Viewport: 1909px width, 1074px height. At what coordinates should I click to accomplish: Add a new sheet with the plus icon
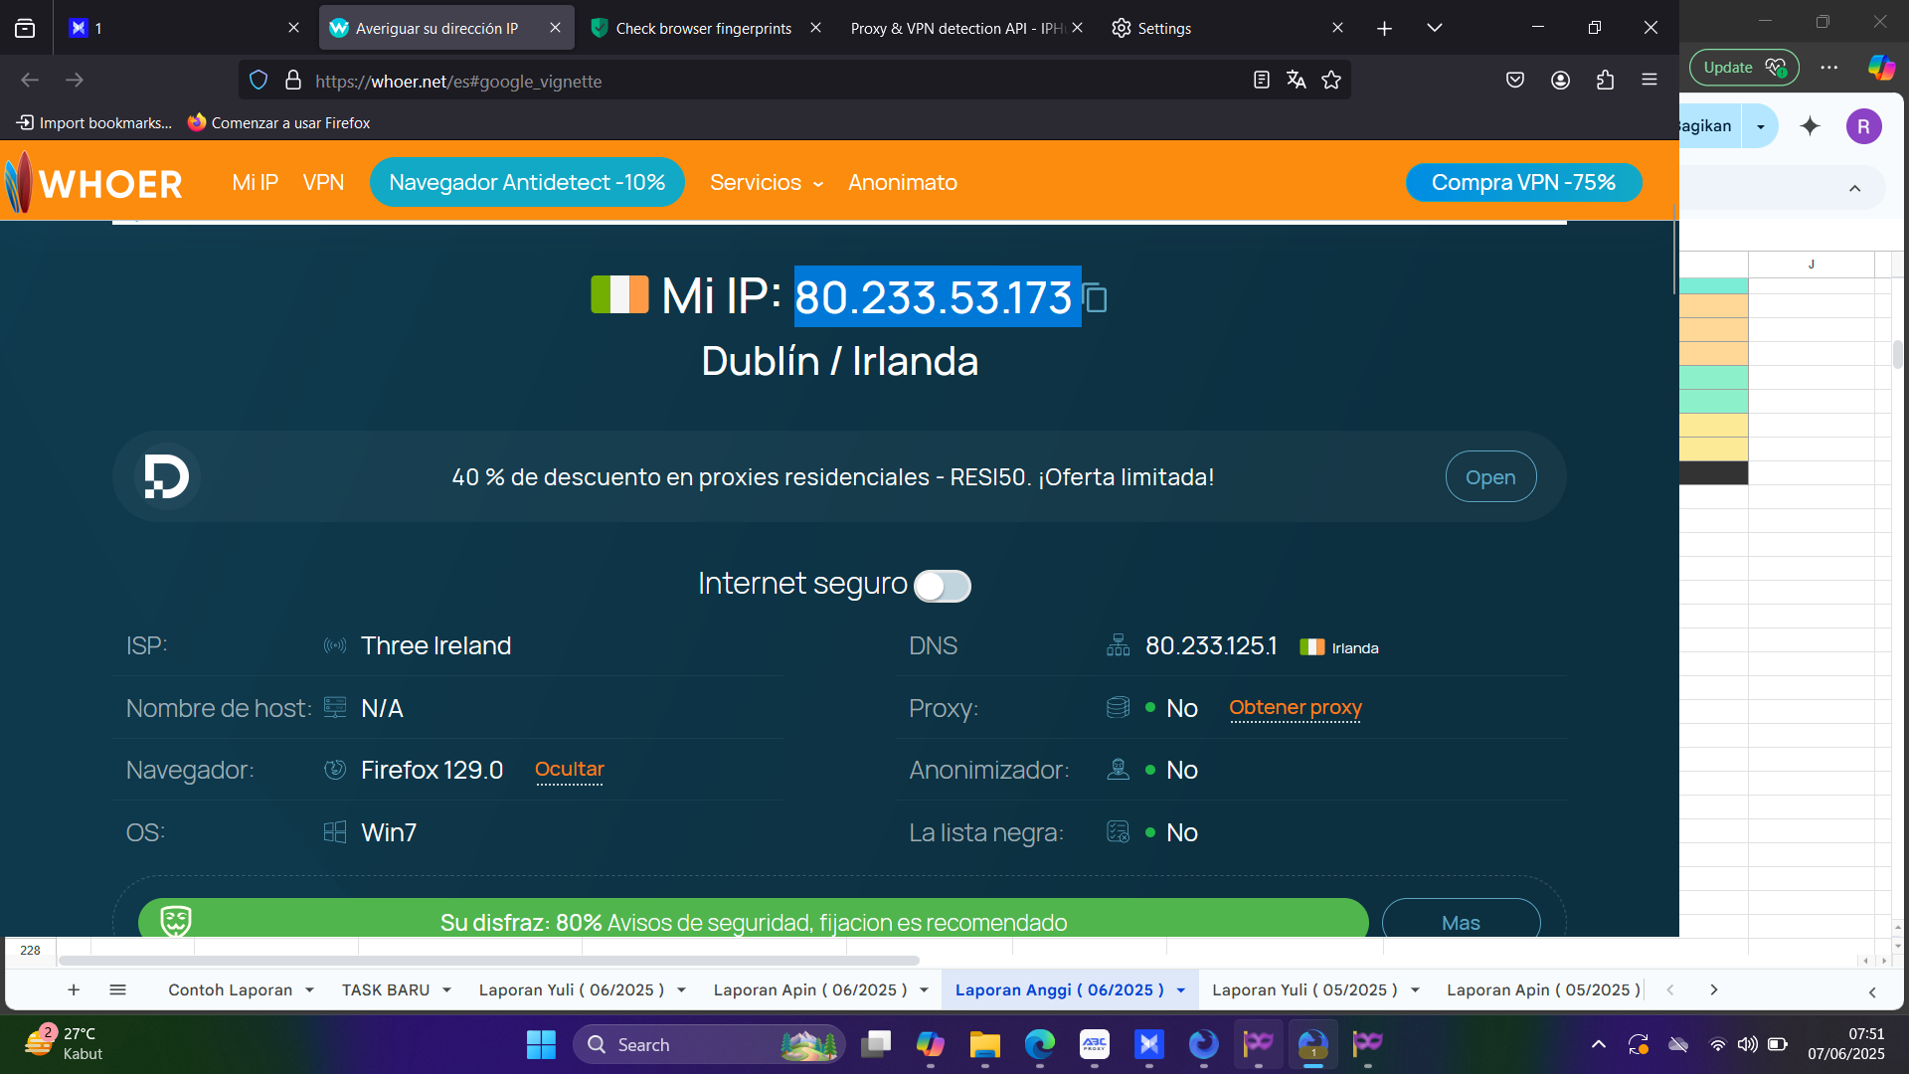point(74,989)
